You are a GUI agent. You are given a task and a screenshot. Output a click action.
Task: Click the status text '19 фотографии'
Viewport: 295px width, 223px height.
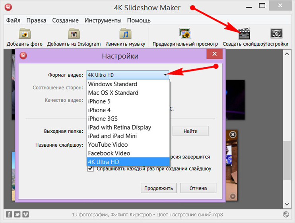point(90,215)
